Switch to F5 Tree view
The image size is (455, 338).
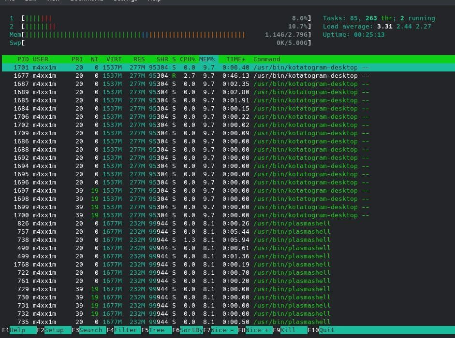(156, 330)
